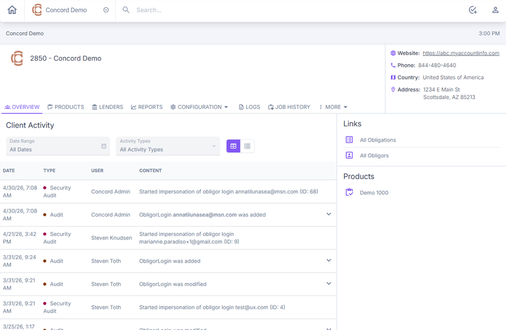Open the Date Range picker field

pos(58,146)
